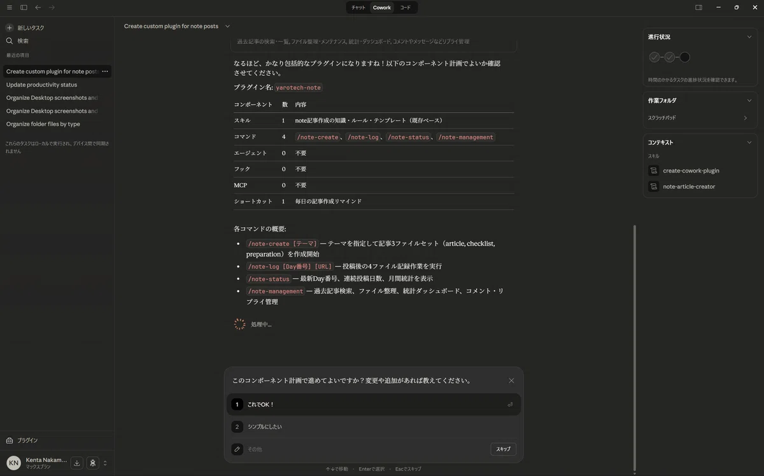The image size is (764, 476).
Task: Click the /note-management code tag in table
Action: pyautogui.click(x=466, y=137)
